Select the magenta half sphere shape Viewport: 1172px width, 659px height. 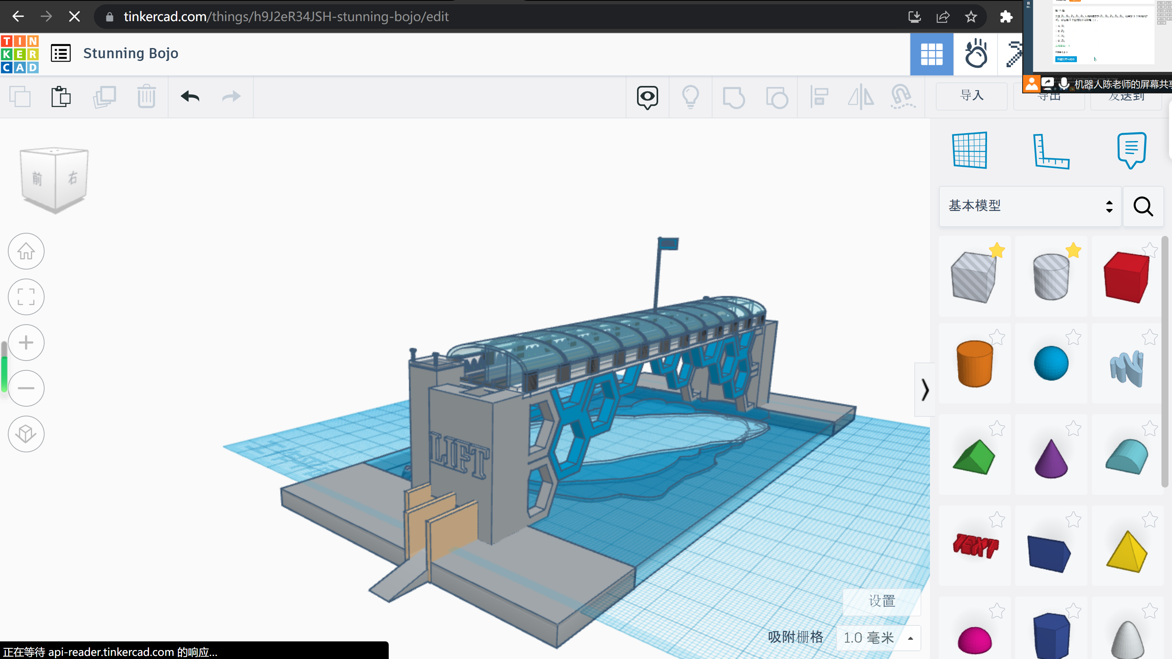[975, 640]
